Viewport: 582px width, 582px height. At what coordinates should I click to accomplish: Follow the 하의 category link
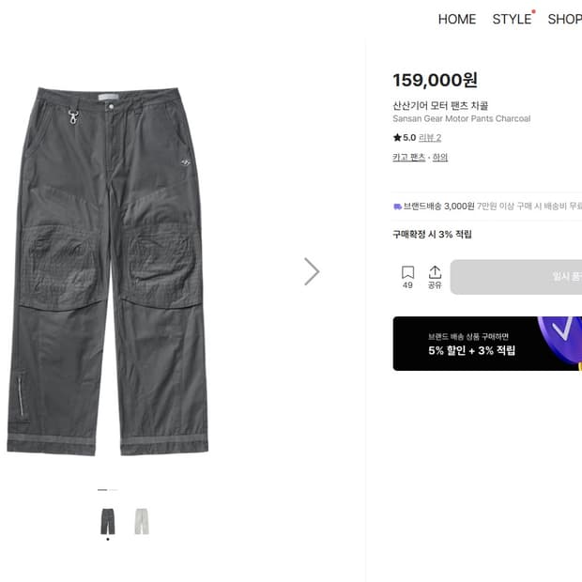tap(440, 158)
